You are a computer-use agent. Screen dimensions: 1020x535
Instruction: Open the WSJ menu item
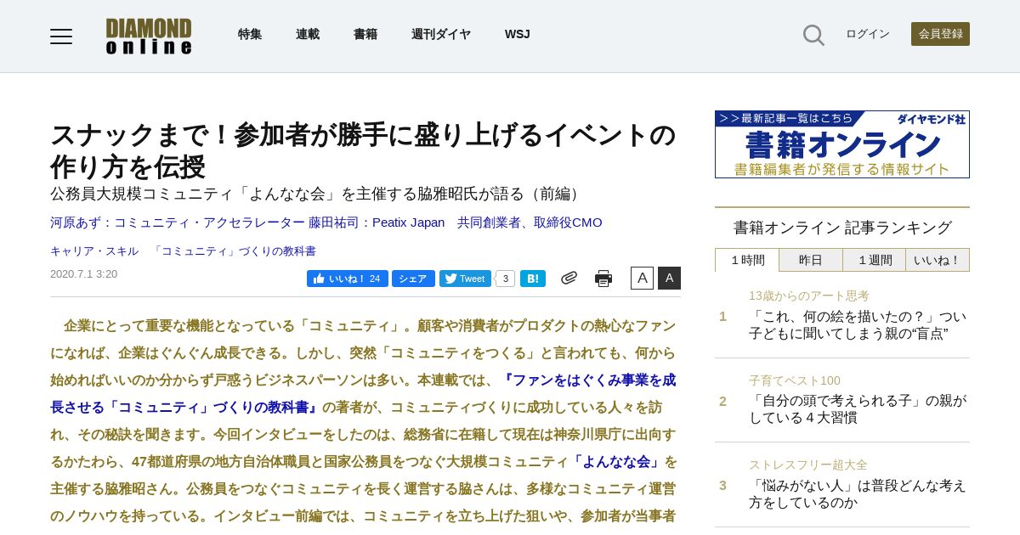coord(518,34)
